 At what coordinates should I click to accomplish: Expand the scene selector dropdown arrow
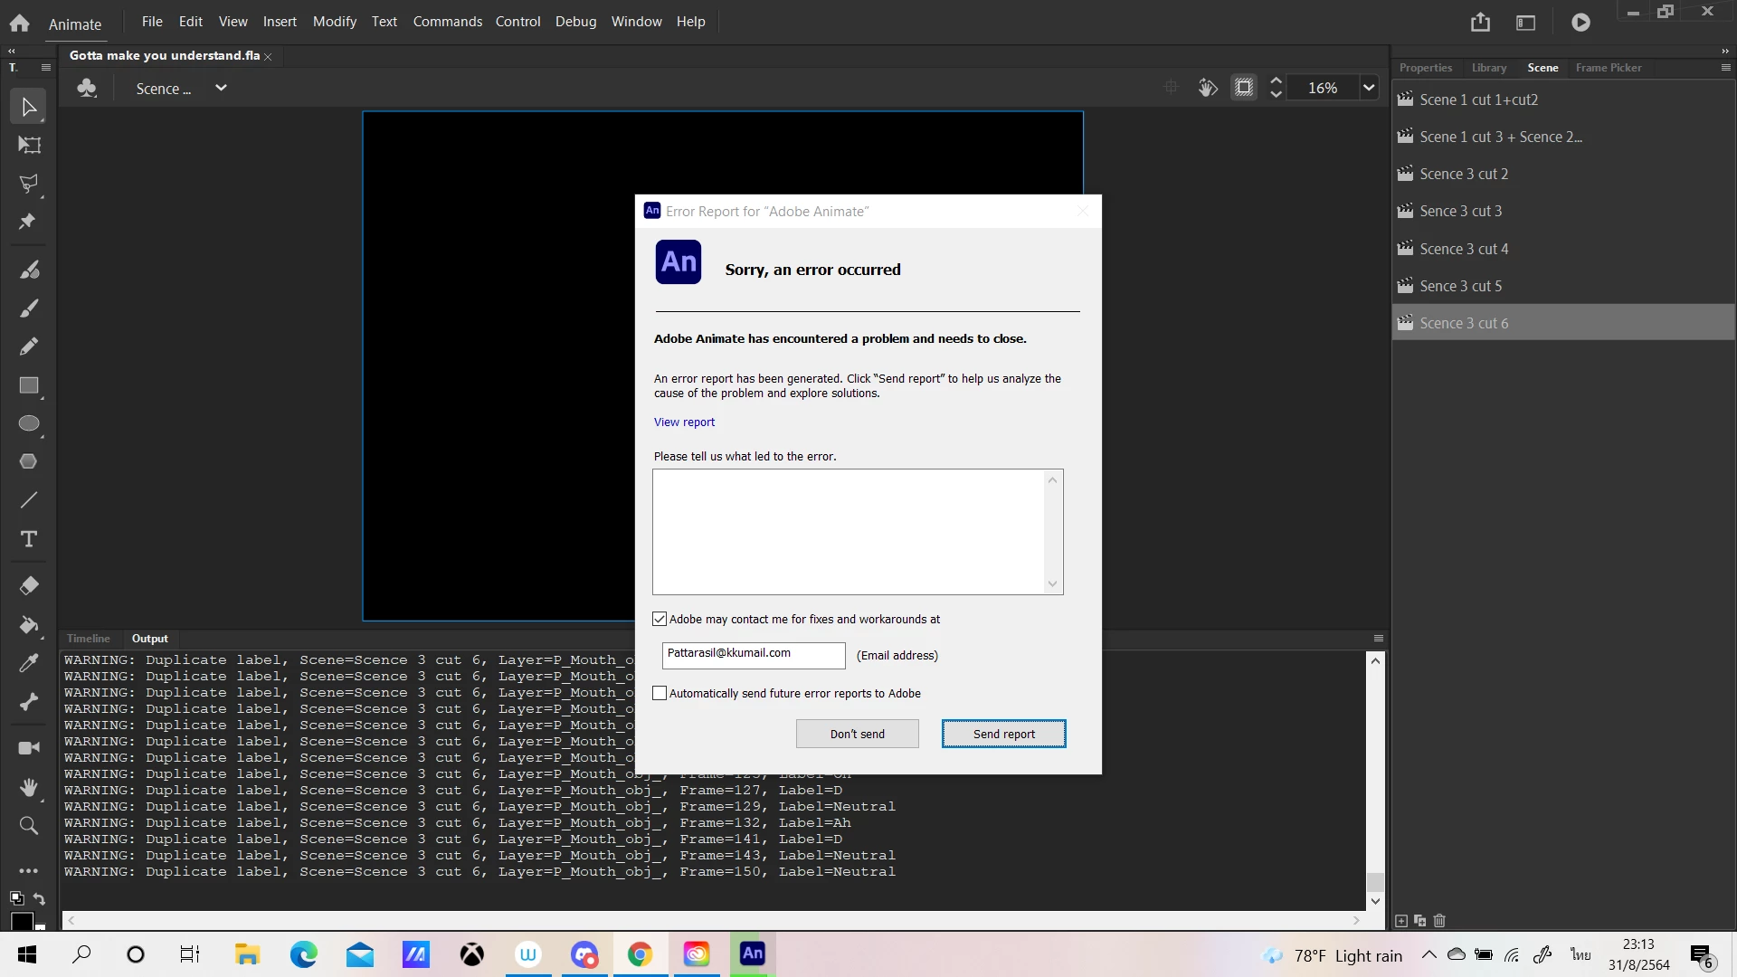click(x=221, y=88)
